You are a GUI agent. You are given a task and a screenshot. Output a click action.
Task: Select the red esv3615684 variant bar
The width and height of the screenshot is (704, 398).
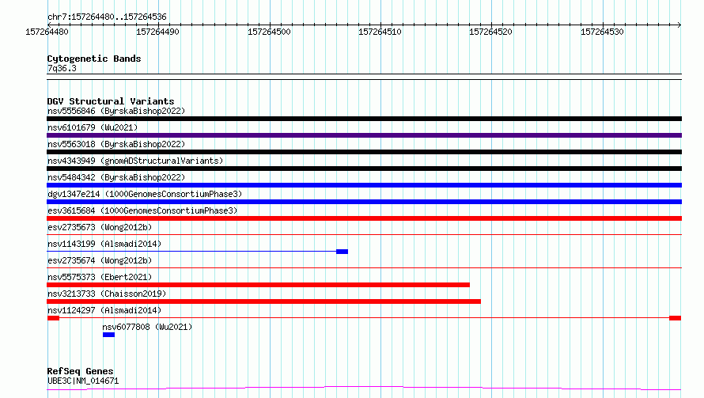[x=364, y=218]
